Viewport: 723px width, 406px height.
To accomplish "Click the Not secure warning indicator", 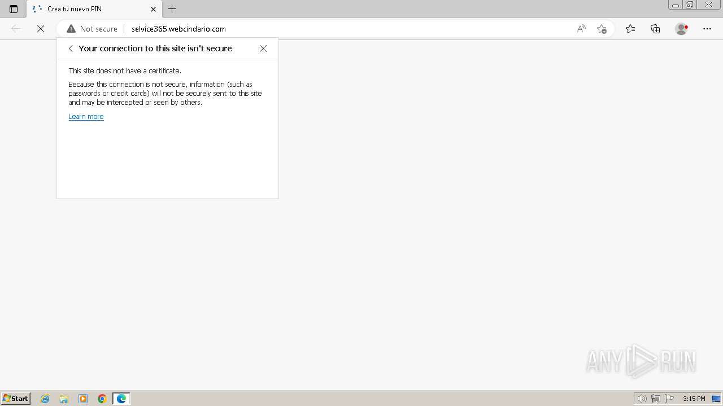I will pyautogui.click(x=92, y=29).
